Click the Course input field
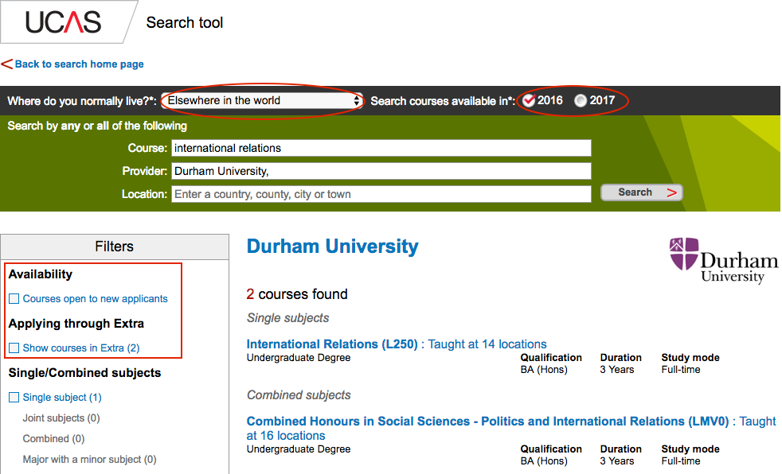782x474 pixels. point(381,148)
